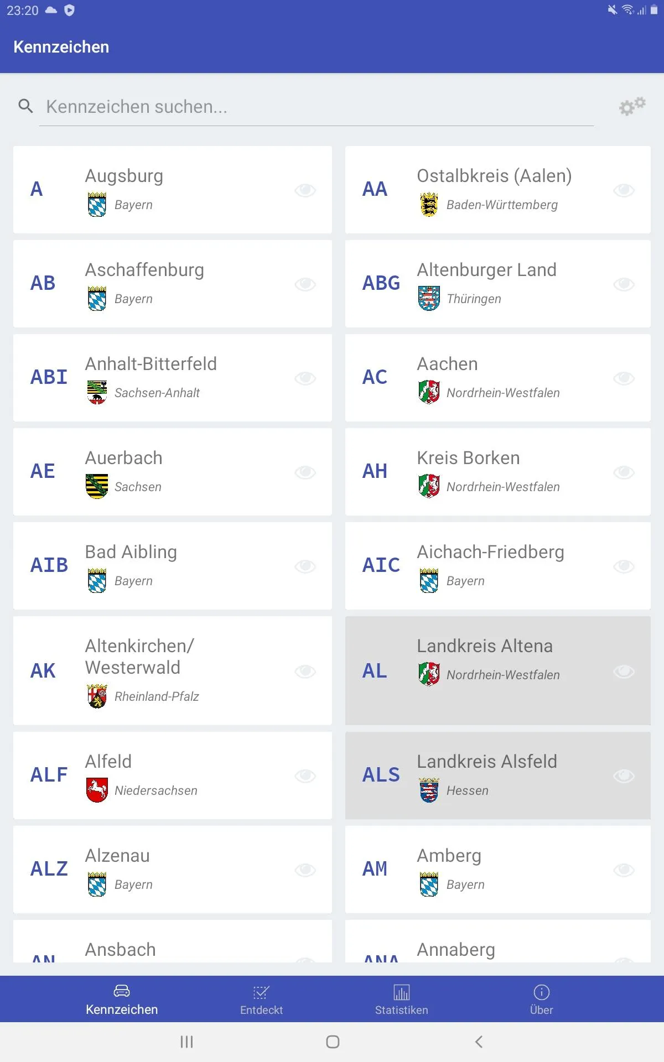Image resolution: width=664 pixels, height=1062 pixels.
Task: Toggle eye icon for Bad Aibling
Action: (305, 566)
